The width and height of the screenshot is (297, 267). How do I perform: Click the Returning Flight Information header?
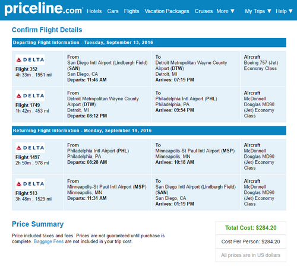point(149,131)
